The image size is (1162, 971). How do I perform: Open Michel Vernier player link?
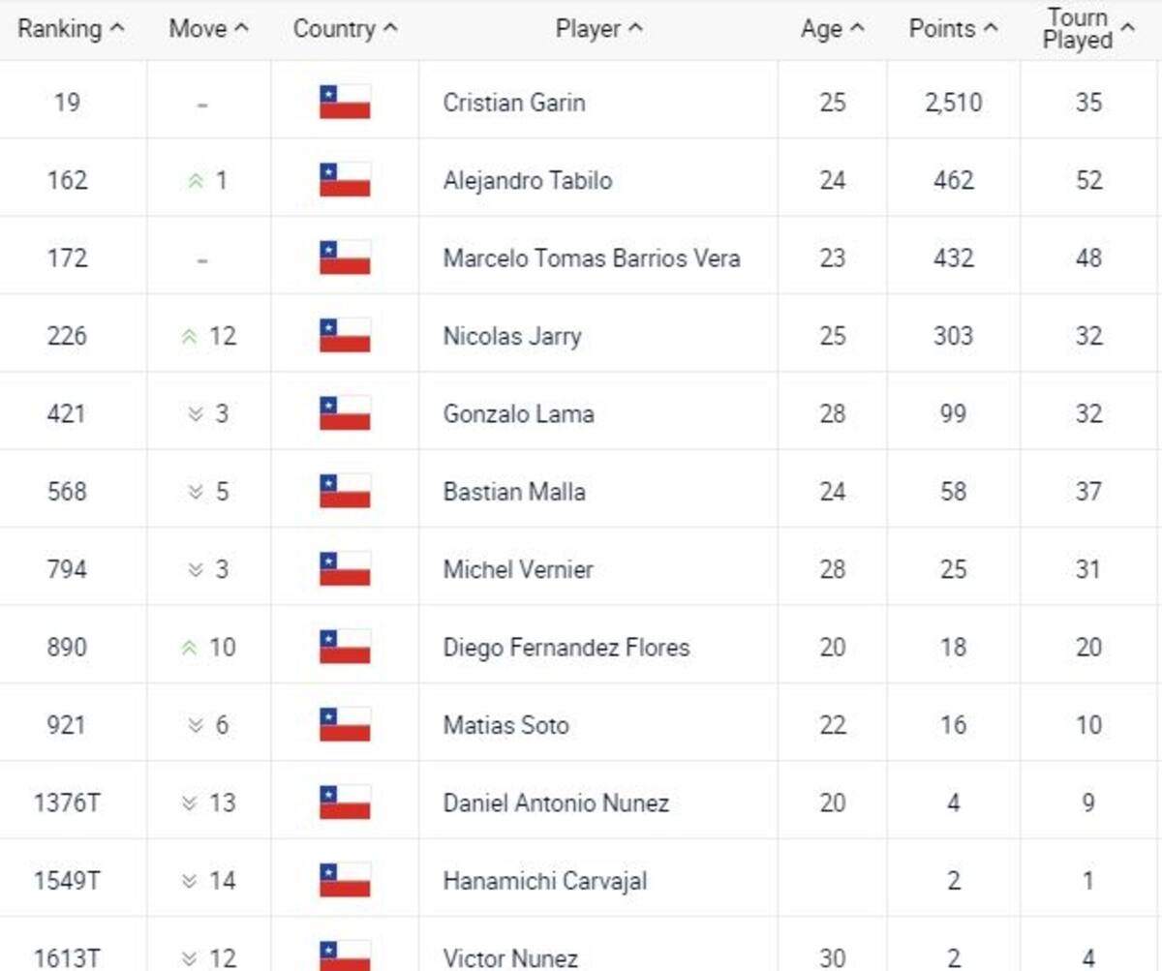click(x=517, y=569)
